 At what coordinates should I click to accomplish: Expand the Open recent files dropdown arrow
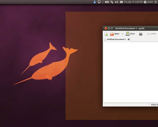coord(122,34)
